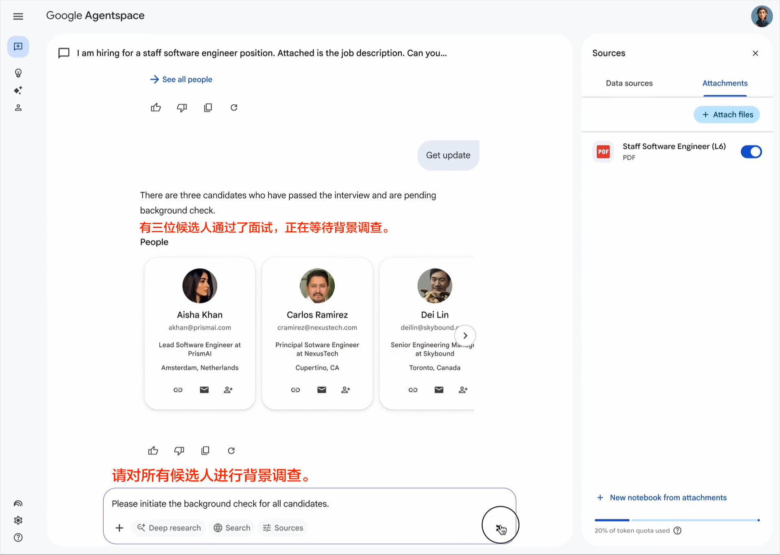Email Aisha Khan via envelope icon
The height and width of the screenshot is (555, 780).
204,390
